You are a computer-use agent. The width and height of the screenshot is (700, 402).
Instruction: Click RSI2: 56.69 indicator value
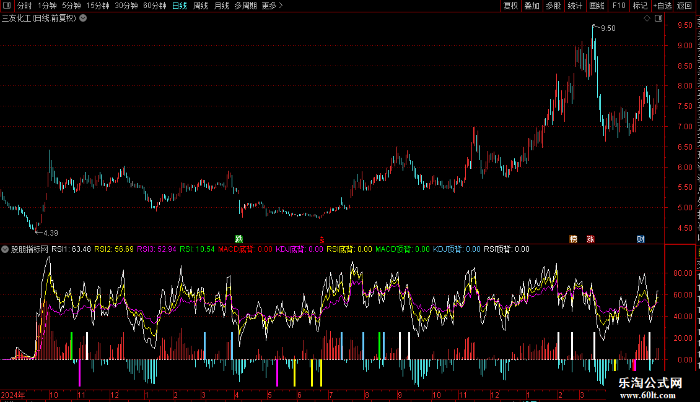pyautogui.click(x=114, y=249)
